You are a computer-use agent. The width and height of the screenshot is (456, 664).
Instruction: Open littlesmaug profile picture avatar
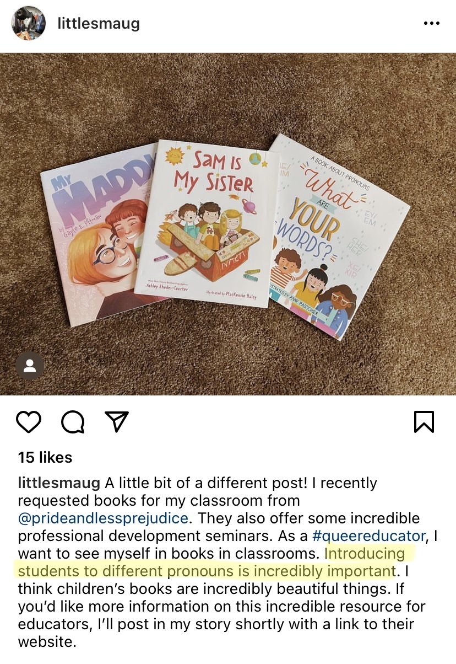pos(29,23)
